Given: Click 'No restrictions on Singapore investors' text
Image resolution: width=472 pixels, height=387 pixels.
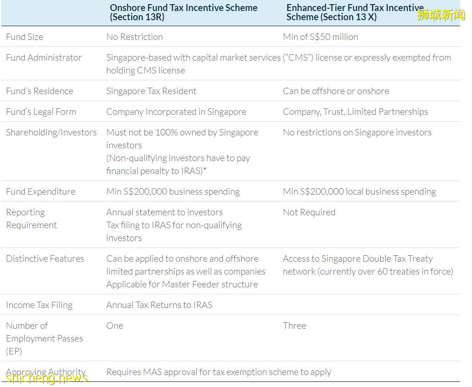Looking at the screenshot, I should [x=357, y=132].
